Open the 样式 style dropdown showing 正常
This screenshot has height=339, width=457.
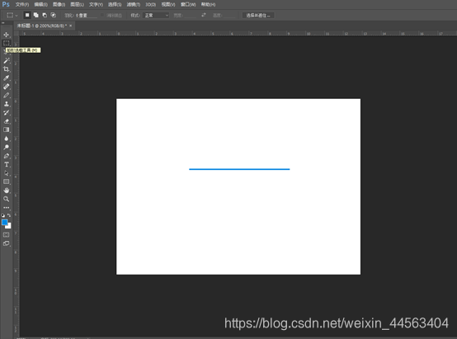click(156, 16)
